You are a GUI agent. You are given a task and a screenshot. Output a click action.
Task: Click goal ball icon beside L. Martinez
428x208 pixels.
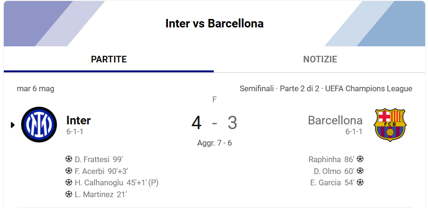tap(69, 194)
